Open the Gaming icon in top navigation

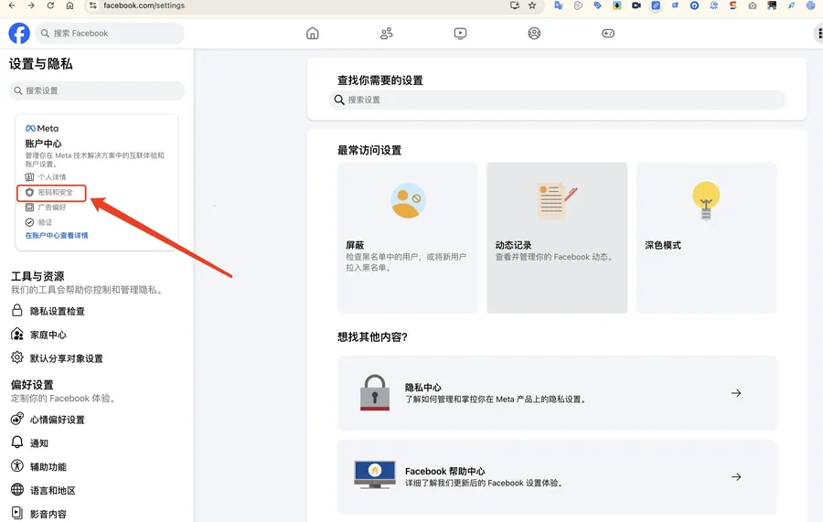coord(608,34)
